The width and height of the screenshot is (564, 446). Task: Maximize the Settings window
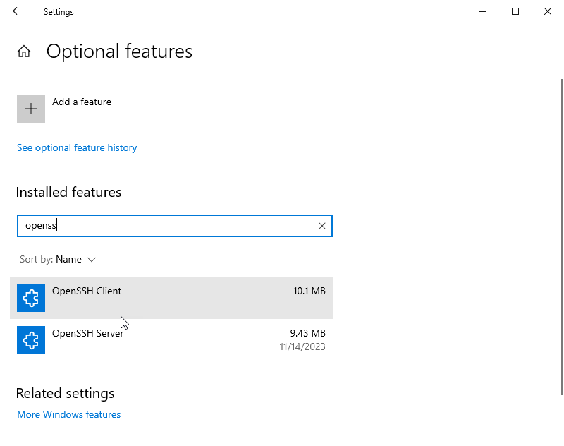coord(515,11)
